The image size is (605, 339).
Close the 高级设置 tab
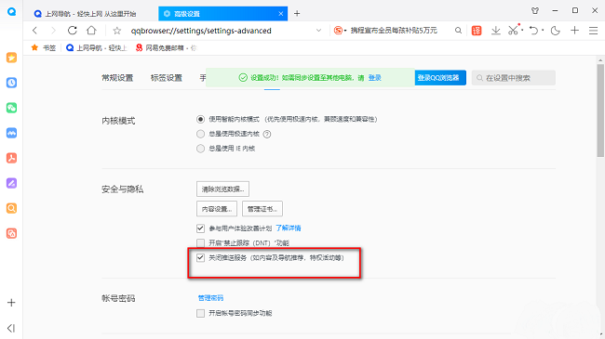281,14
